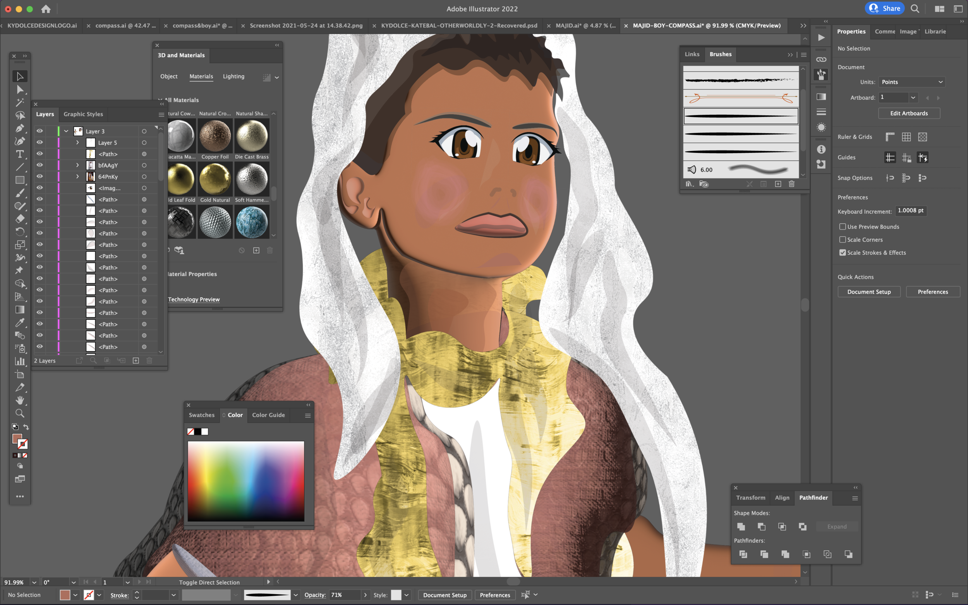Enable Scale Corners checkbox
The height and width of the screenshot is (605, 968).
(842, 239)
